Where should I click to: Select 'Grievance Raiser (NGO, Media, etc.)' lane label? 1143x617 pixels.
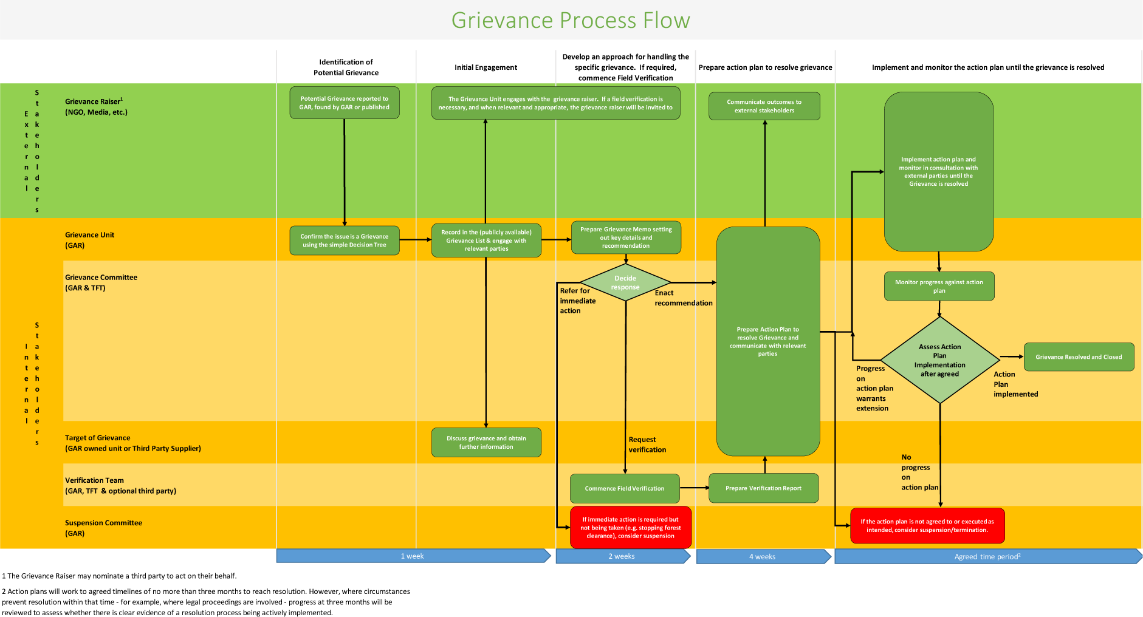(x=96, y=106)
